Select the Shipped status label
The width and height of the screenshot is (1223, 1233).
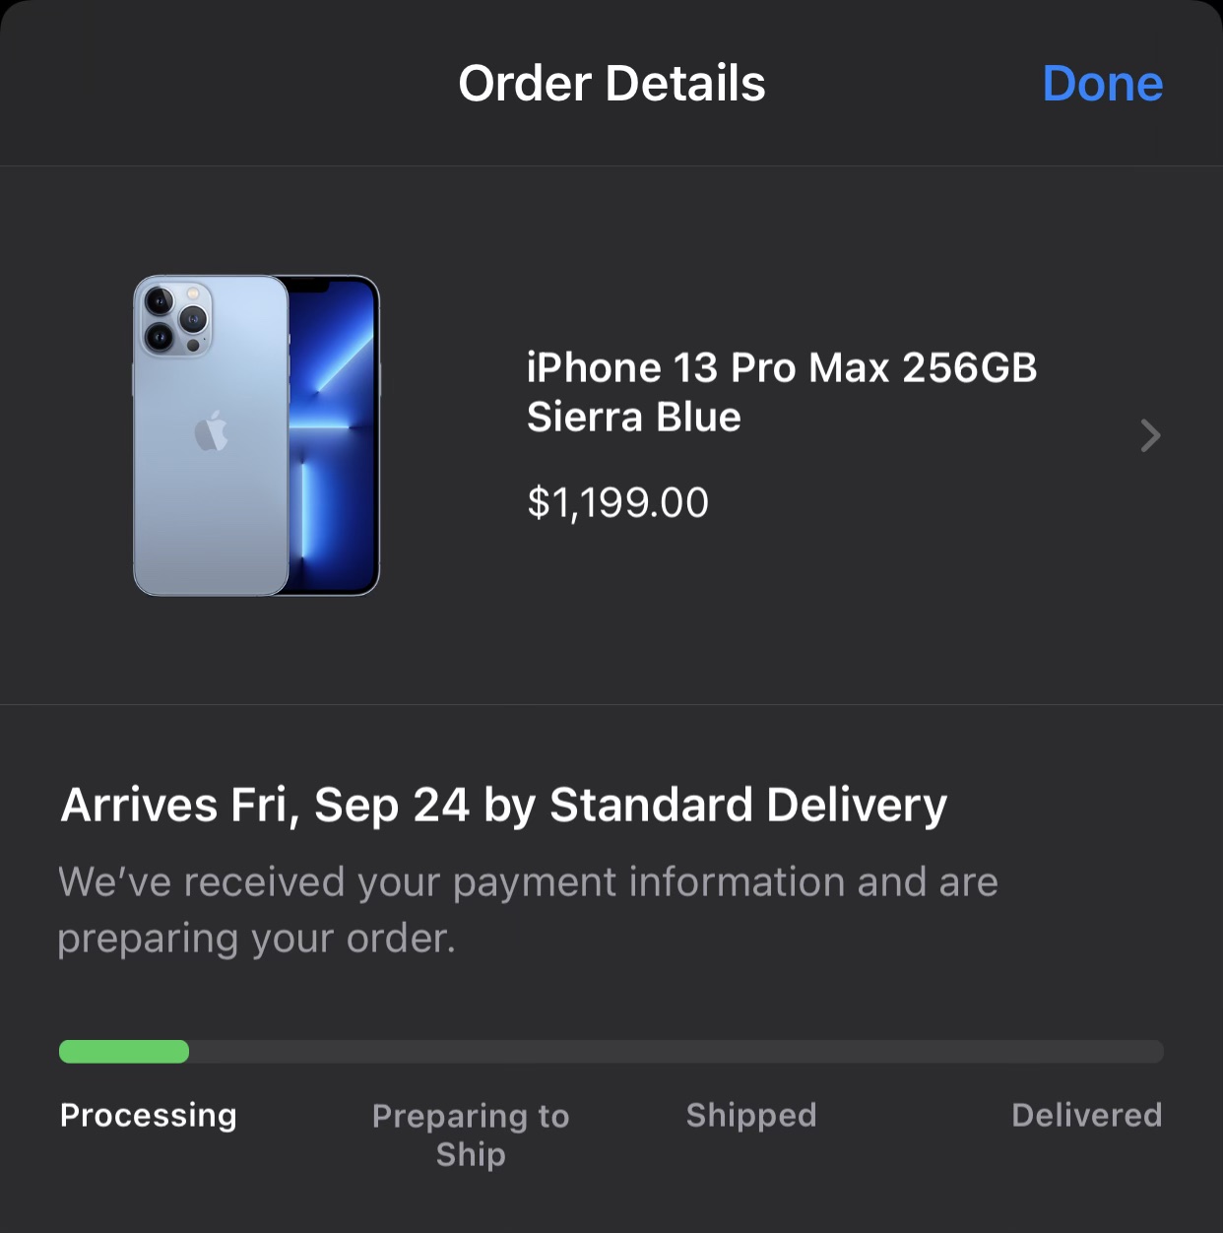tap(751, 1115)
